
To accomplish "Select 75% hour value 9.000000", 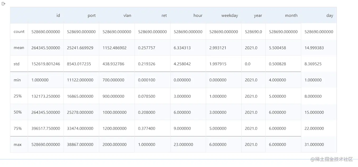I will pos(182,129).
